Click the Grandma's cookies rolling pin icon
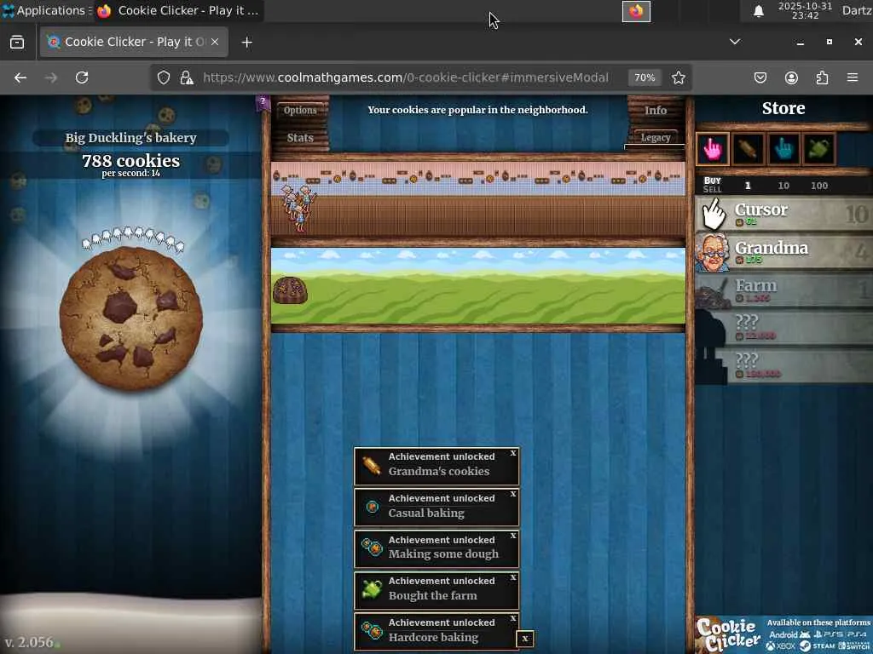 tap(372, 466)
